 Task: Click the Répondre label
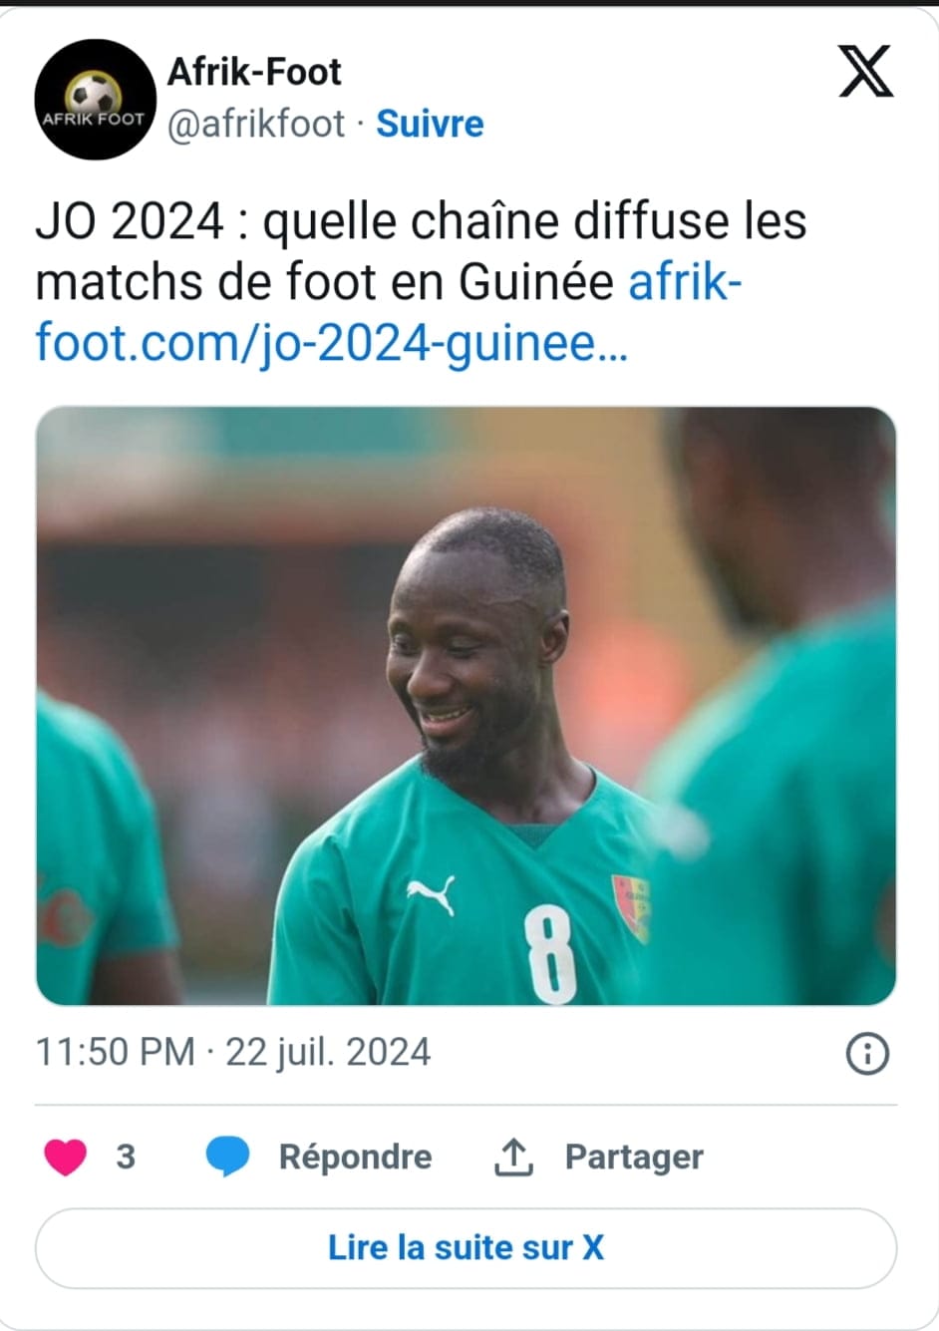(x=355, y=1157)
